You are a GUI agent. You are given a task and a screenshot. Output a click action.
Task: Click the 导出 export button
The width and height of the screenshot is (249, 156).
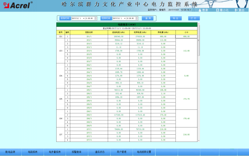[176, 18]
